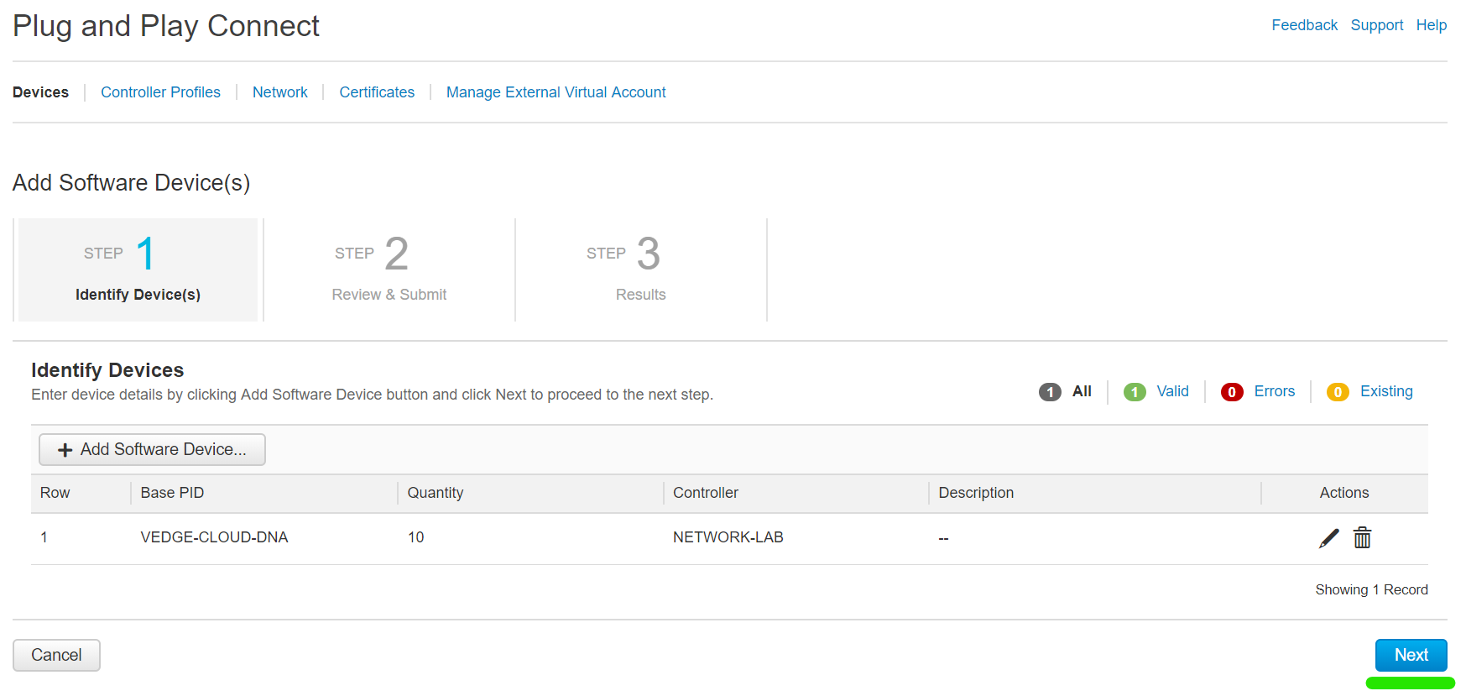Open the Controller Profiles tab

(160, 92)
